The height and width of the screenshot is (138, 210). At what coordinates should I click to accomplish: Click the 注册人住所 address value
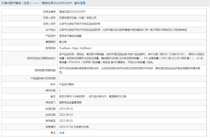point(80,24)
